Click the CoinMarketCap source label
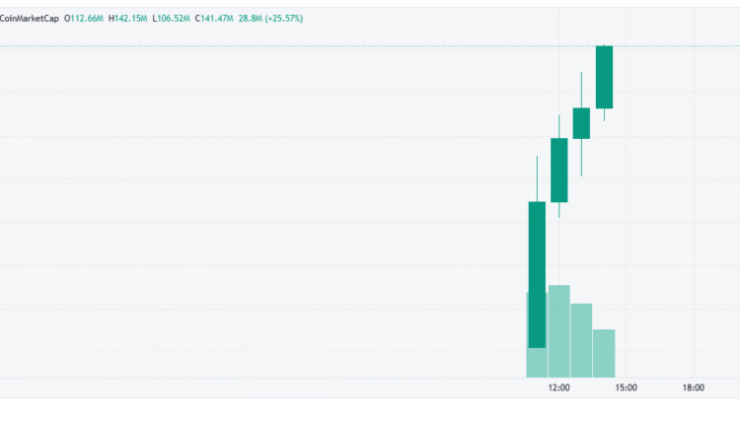Image resolution: width=740 pixels, height=424 pixels. click(x=31, y=18)
